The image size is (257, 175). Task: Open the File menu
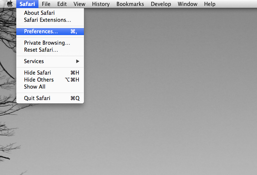point(46,4)
